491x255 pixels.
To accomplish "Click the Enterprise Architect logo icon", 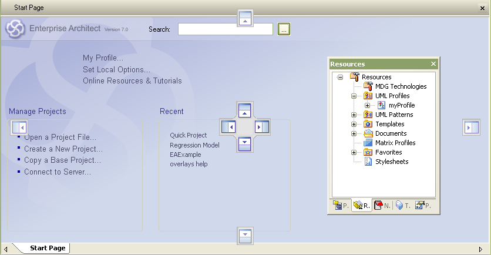I will click(15, 29).
